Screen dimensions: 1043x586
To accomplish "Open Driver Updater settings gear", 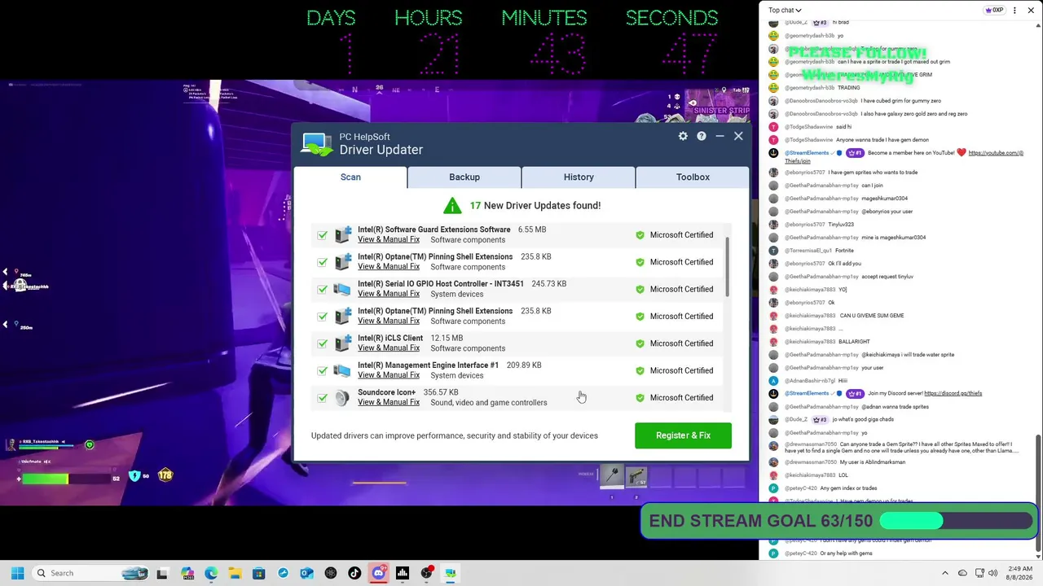I will click(x=683, y=136).
